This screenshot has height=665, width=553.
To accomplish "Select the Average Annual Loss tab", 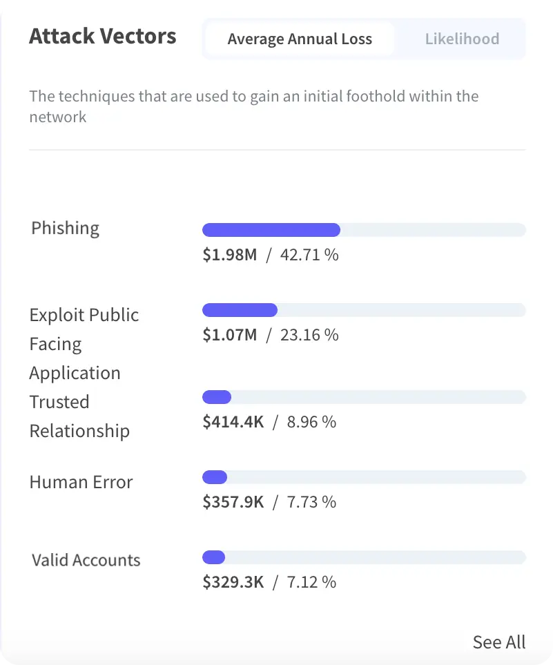I will 300,39.
